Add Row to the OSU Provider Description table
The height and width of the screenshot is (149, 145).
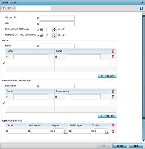tap(107, 116)
